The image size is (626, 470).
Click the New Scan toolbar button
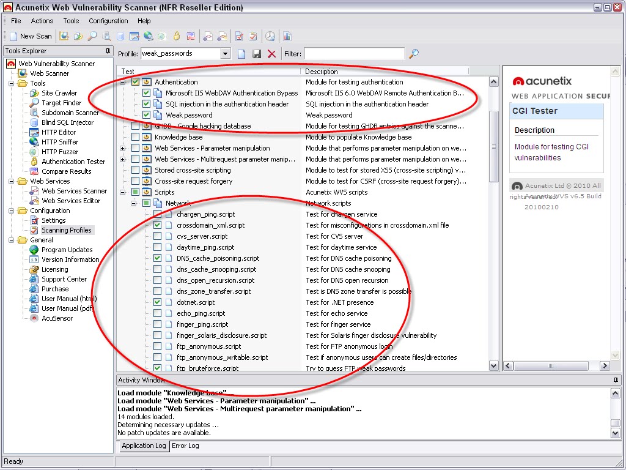point(31,36)
